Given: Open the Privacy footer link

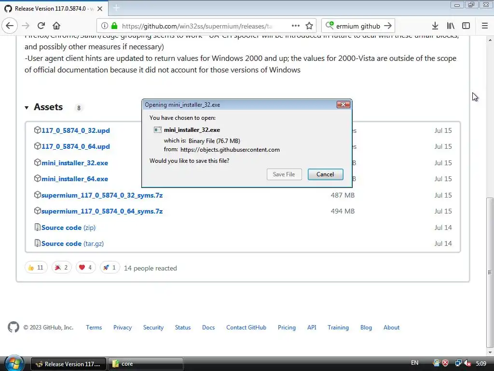Looking at the screenshot, I should coord(123,328).
